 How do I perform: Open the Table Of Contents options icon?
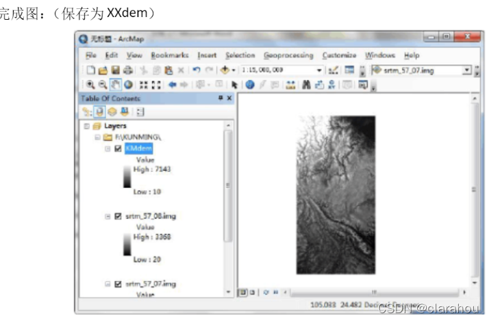[140, 112]
